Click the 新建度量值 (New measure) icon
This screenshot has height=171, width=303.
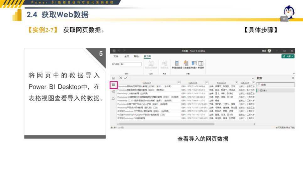177,63
